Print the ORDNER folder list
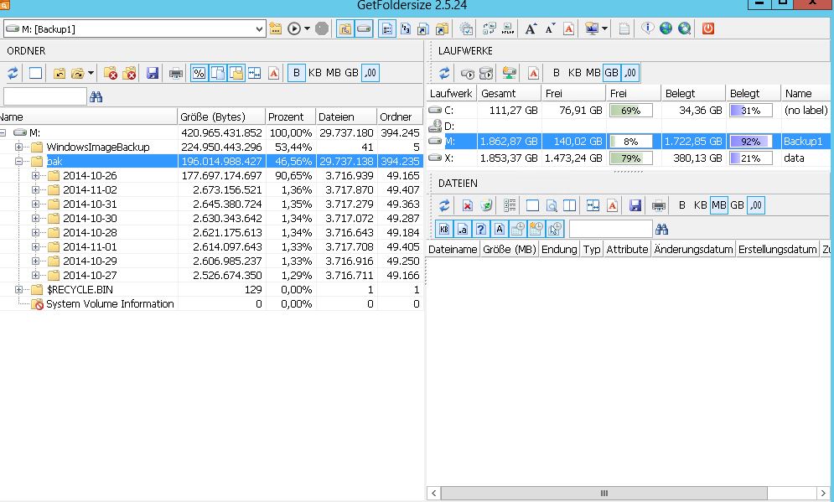Viewport: 834px width, 502px height. pos(176,73)
